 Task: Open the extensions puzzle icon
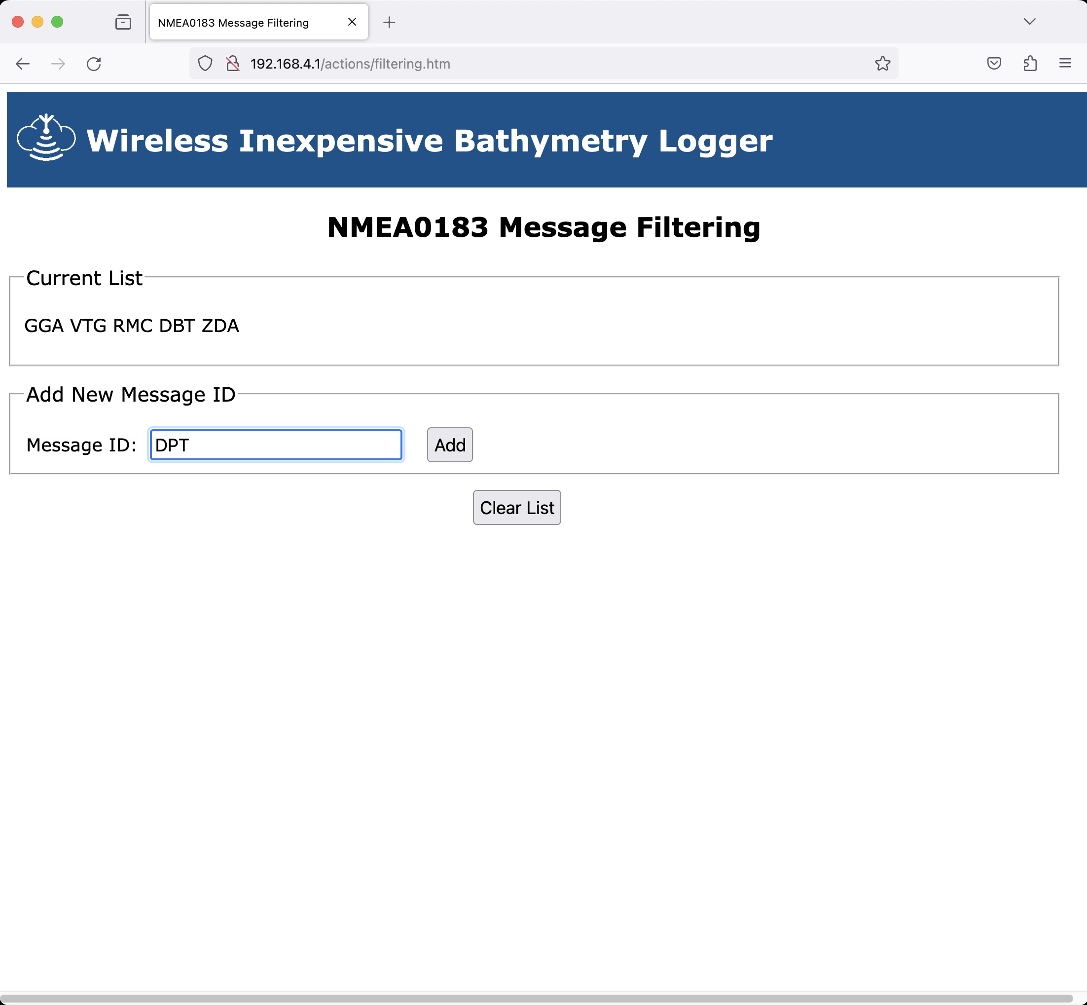coord(1030,64)
